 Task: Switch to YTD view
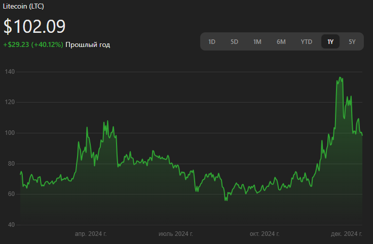pos(307,42)
